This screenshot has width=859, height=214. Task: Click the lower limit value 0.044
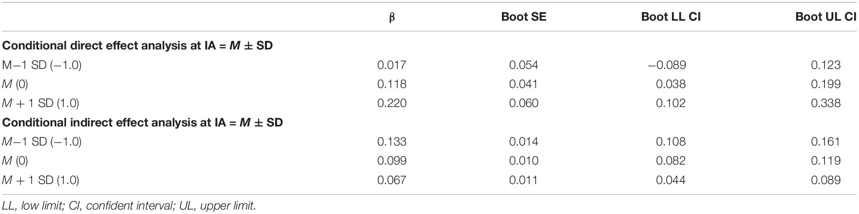click(671, 180)
